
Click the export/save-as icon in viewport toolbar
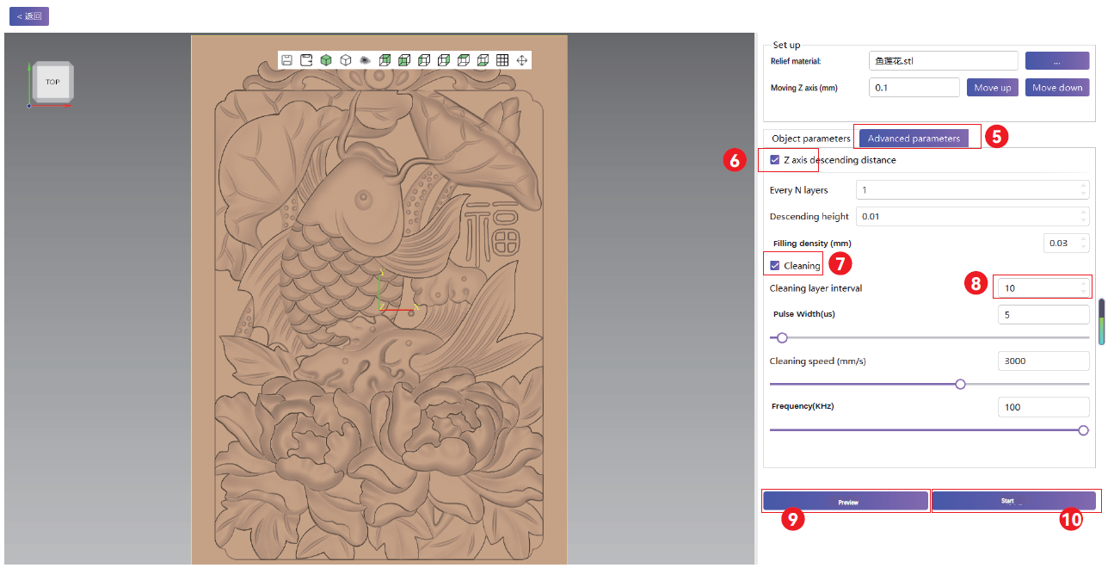coord(306,60)
